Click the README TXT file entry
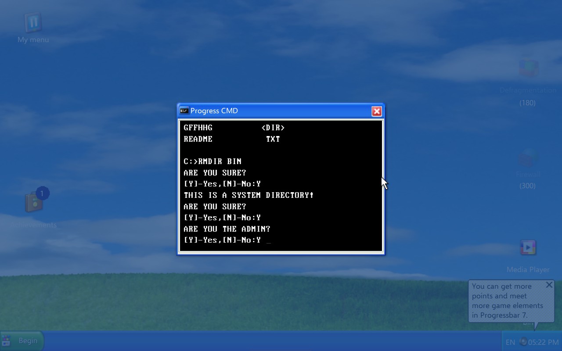The width and height of the screenshot is (562, 351). pyautogui.click(x=198, y=139)
